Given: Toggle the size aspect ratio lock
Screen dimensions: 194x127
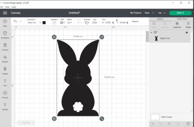Looking at the screenshot, I should (117, 20).
